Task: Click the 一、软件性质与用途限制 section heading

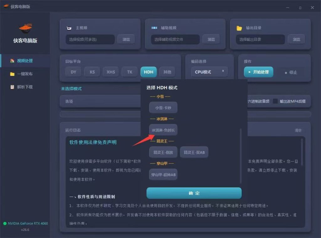Action: click(92, 197)
